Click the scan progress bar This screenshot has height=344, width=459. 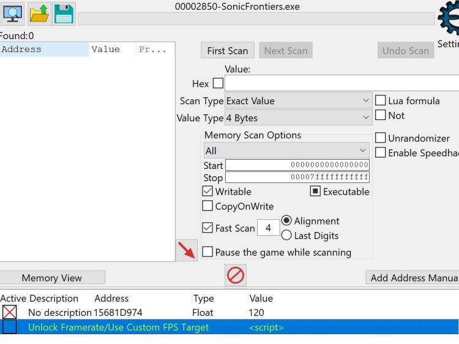[256, 19]
